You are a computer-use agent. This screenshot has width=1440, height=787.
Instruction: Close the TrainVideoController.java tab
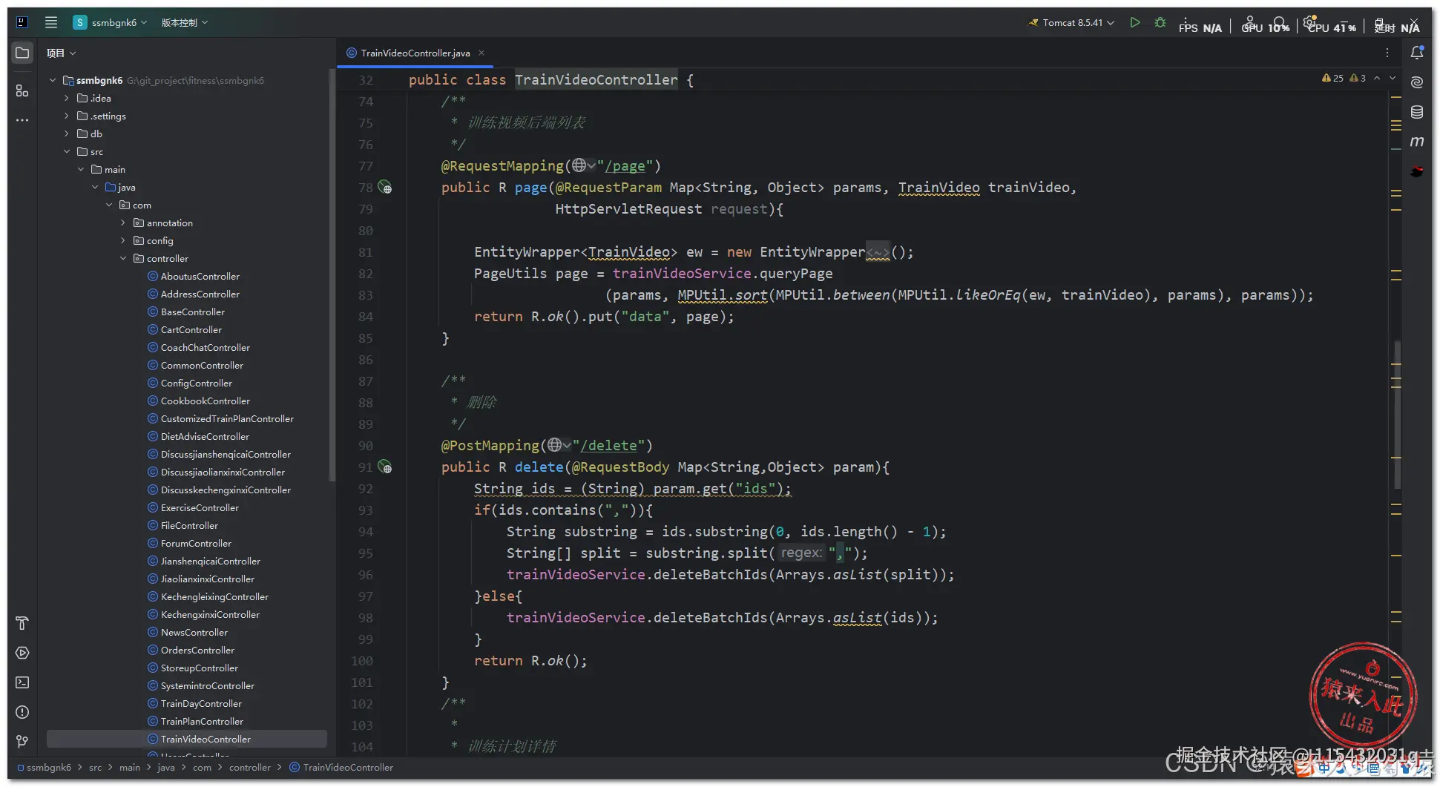click(481, 53)
